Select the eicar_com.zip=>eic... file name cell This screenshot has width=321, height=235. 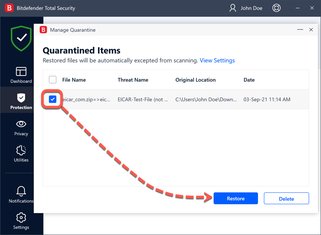(x=86, y=100)
